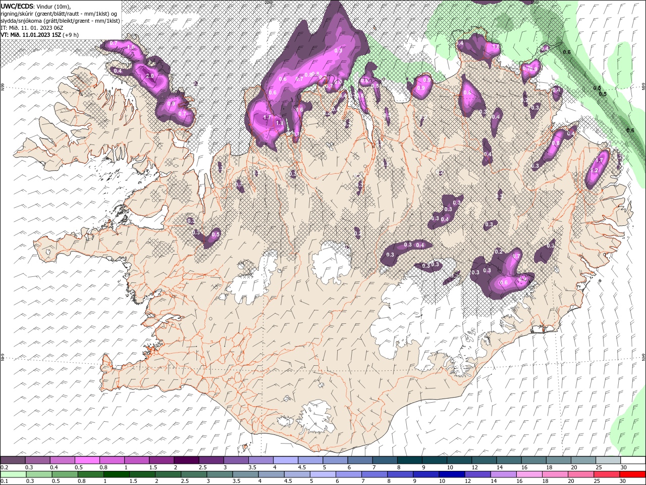Choose the bright red swatch labeled 30
This screenshot has width=646, height=485.
tap(632, 474)
